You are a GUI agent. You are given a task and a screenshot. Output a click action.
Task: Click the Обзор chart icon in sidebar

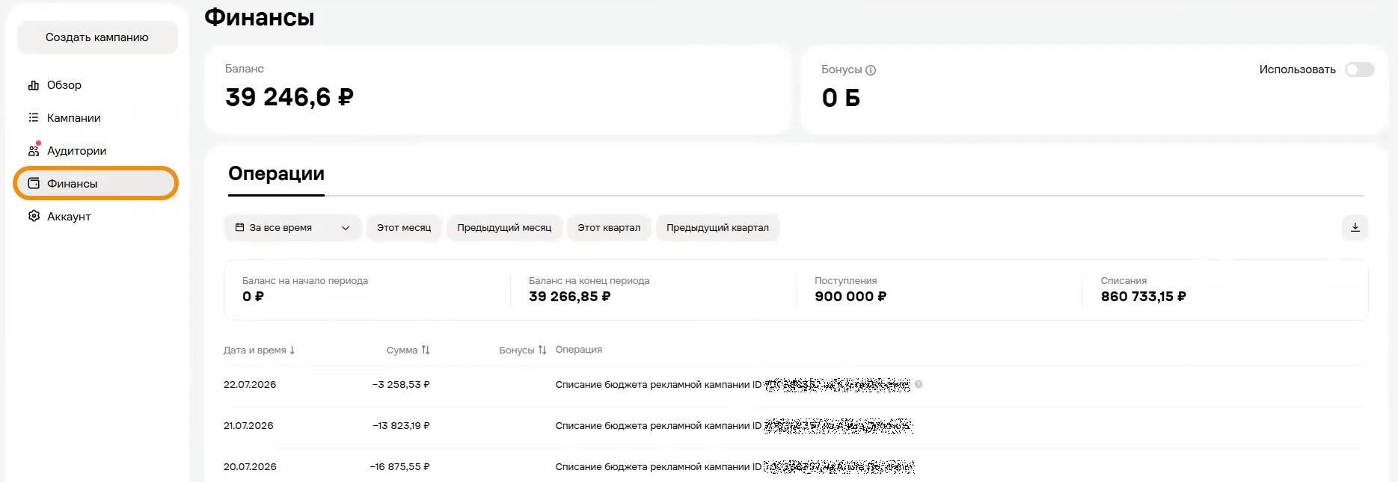click(34, 85)
